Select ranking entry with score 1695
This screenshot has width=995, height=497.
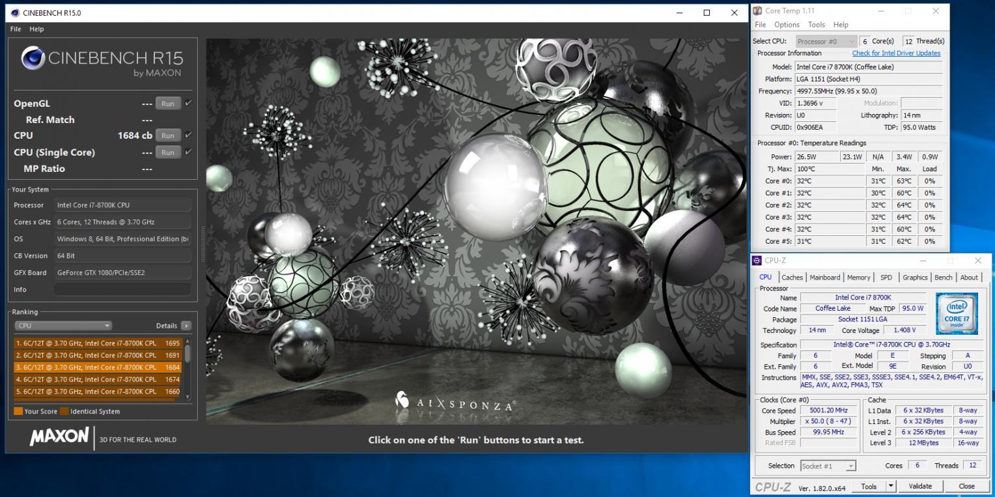98,343
